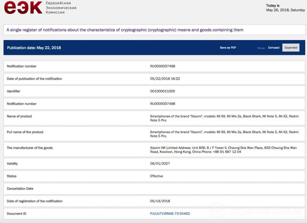
Task: Click Date of publication of the notification label
Action: click(x=34, y=79)
